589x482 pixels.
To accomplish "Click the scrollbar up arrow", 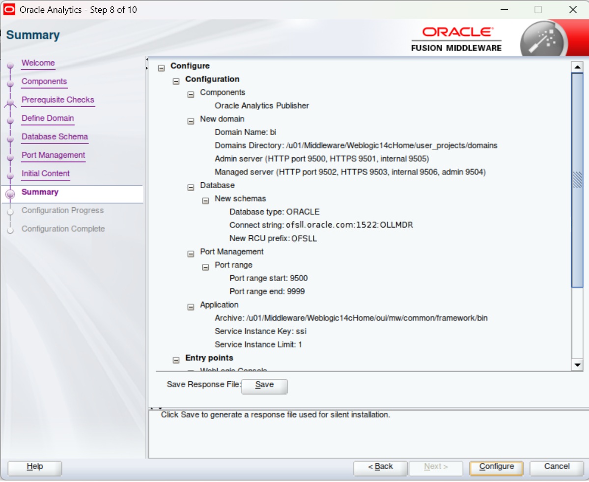I will [577, 67].
